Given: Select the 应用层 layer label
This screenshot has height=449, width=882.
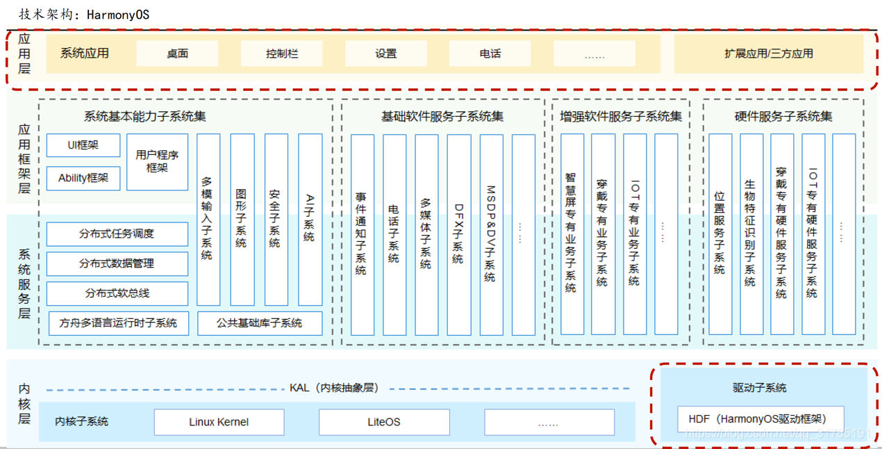Looking at the screenshot, I should [24, 54].
